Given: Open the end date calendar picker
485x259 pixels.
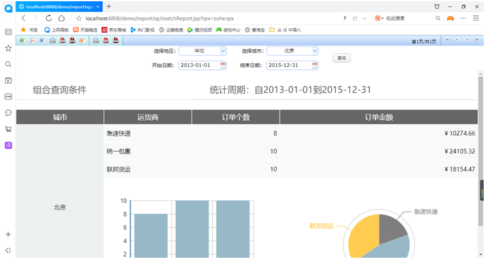Looking at the screenshot, I should 315,65.
